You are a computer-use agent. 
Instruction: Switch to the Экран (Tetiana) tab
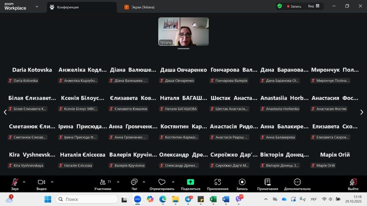(x=139, y=7)
